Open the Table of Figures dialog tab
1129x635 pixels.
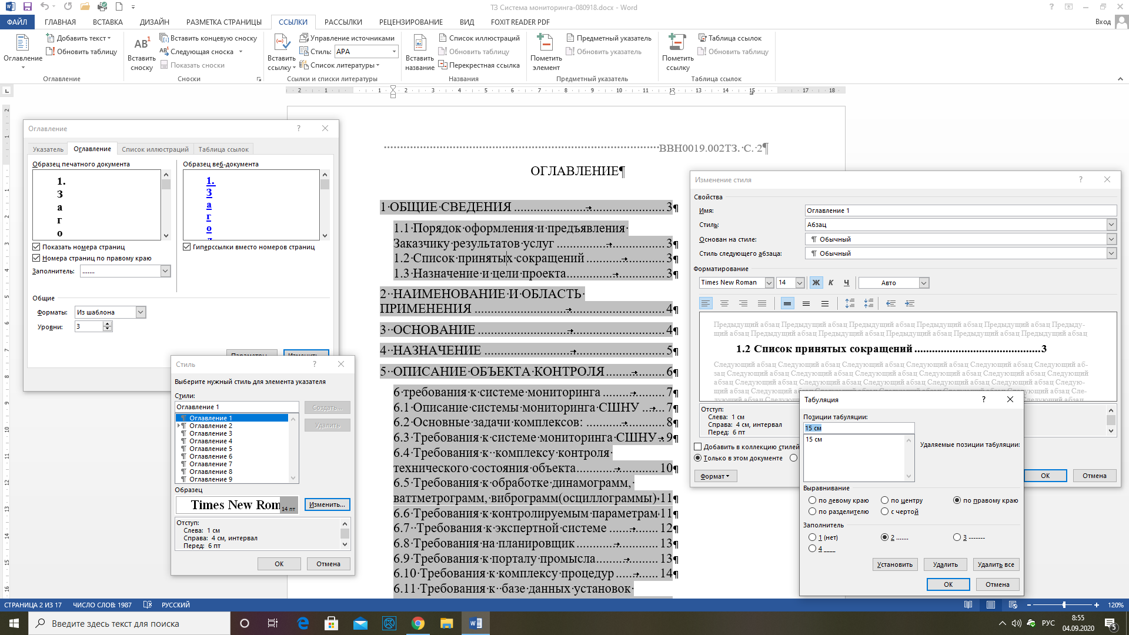pyautogui.click(x=155, y=149)
